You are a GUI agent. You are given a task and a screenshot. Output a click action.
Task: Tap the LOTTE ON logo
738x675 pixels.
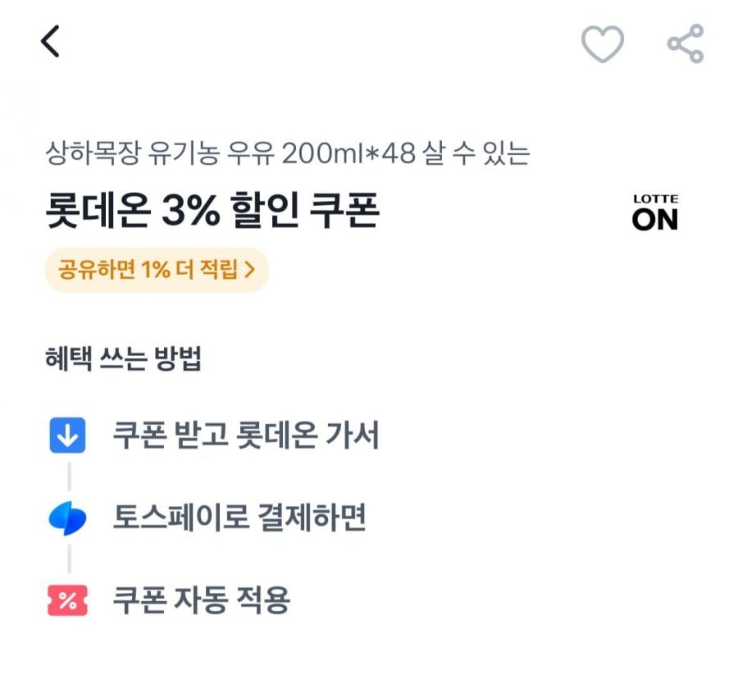[655, 212]
